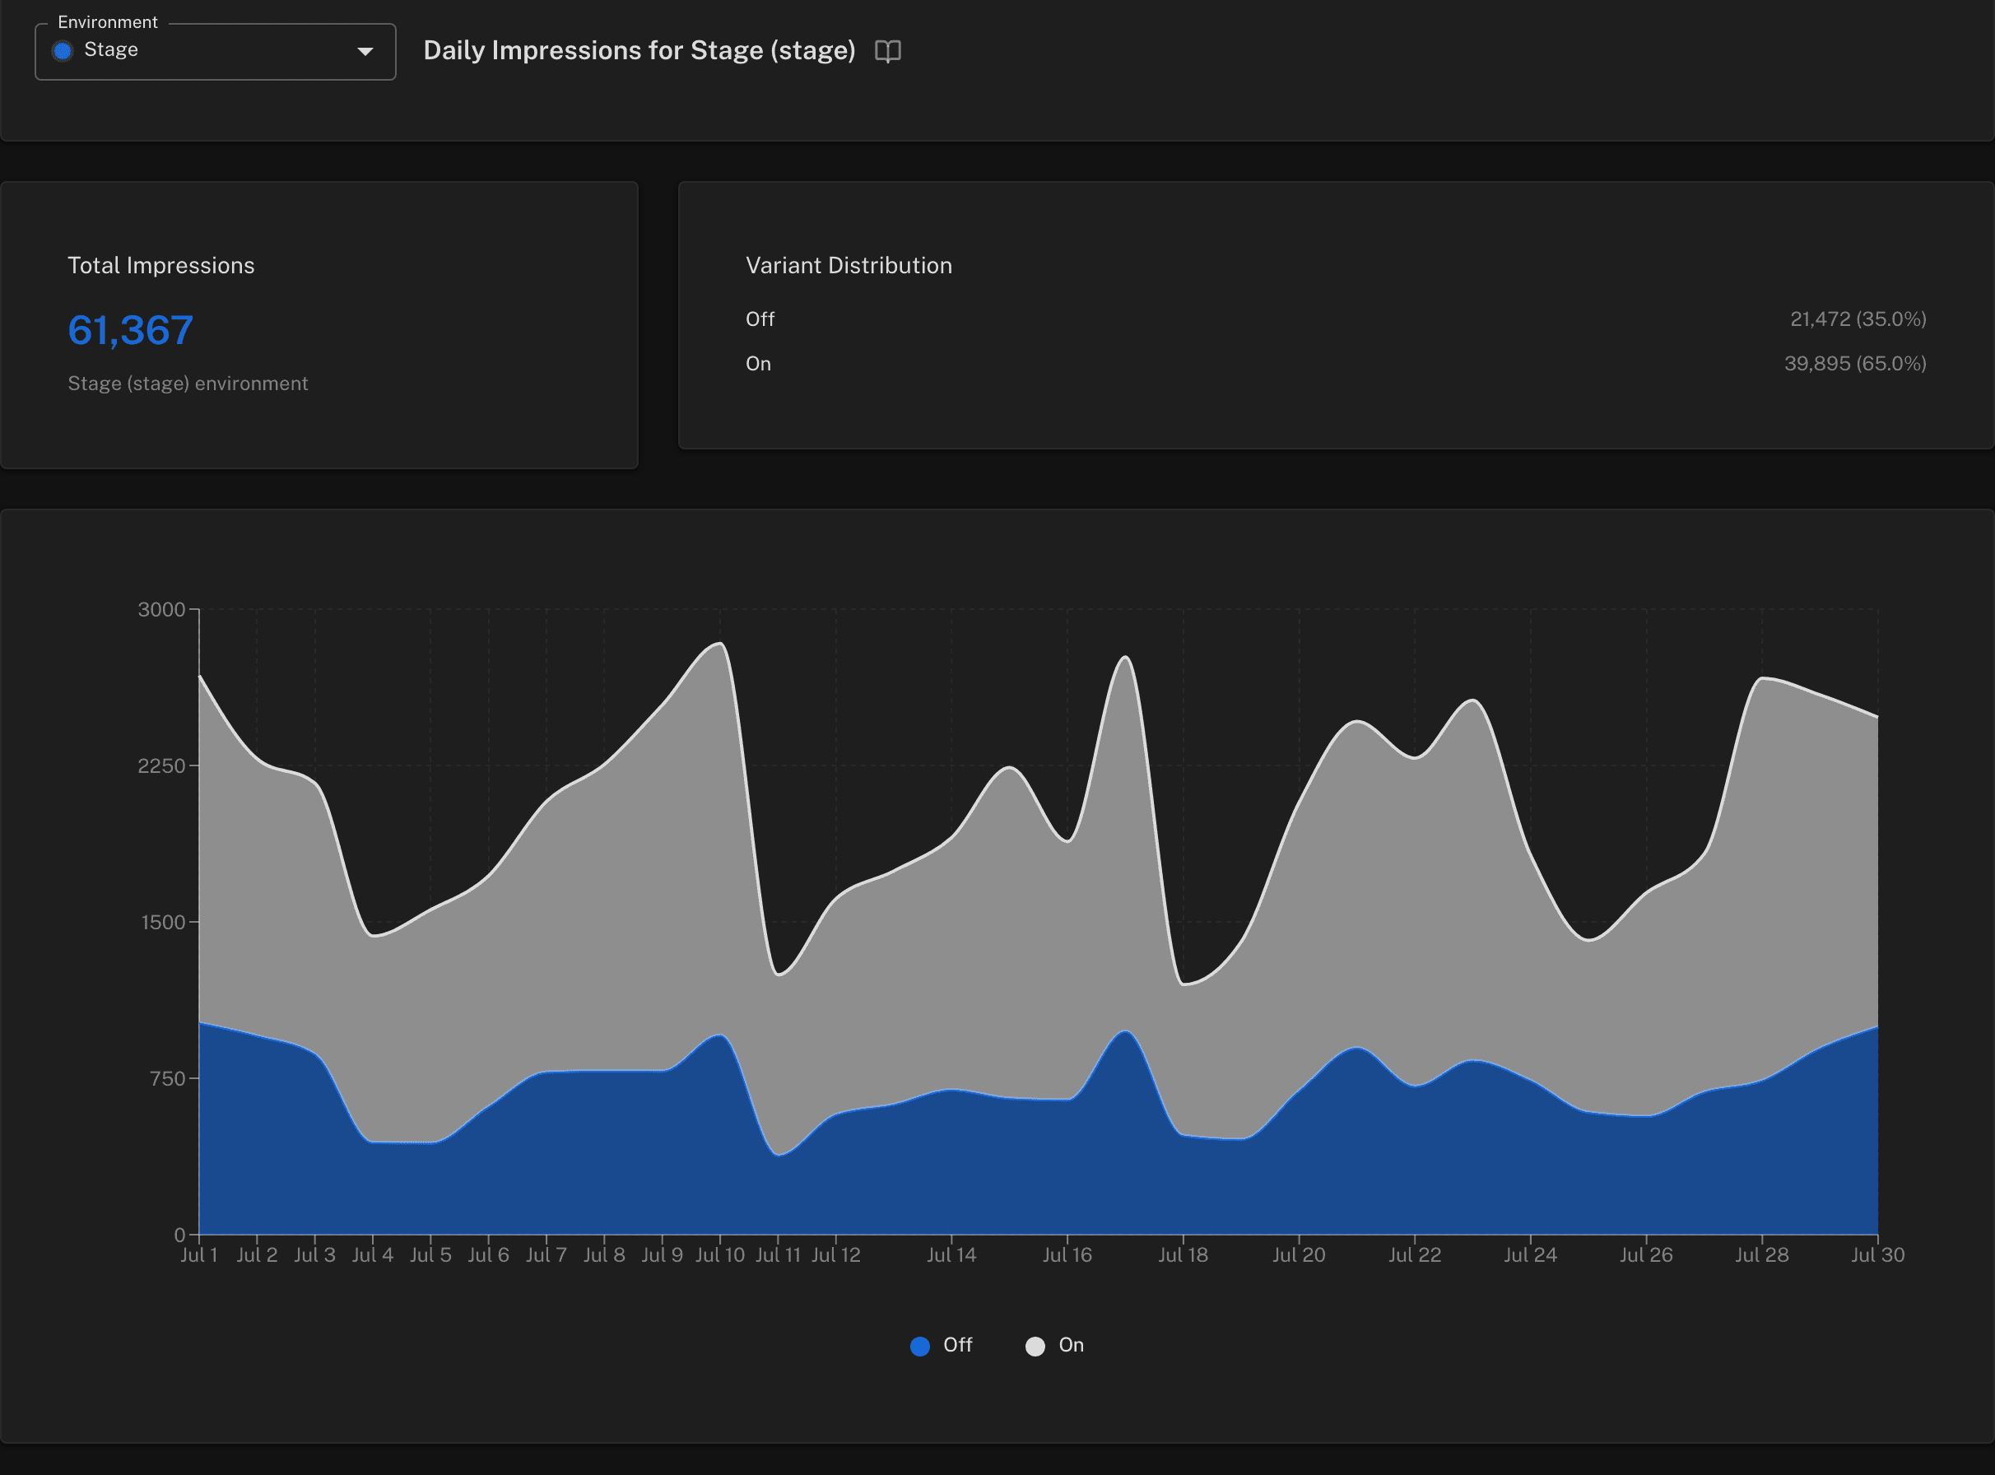Click the Jul 24 x-axis label
This screenshot has height=1475, width=1995.
(1531, 1254)
